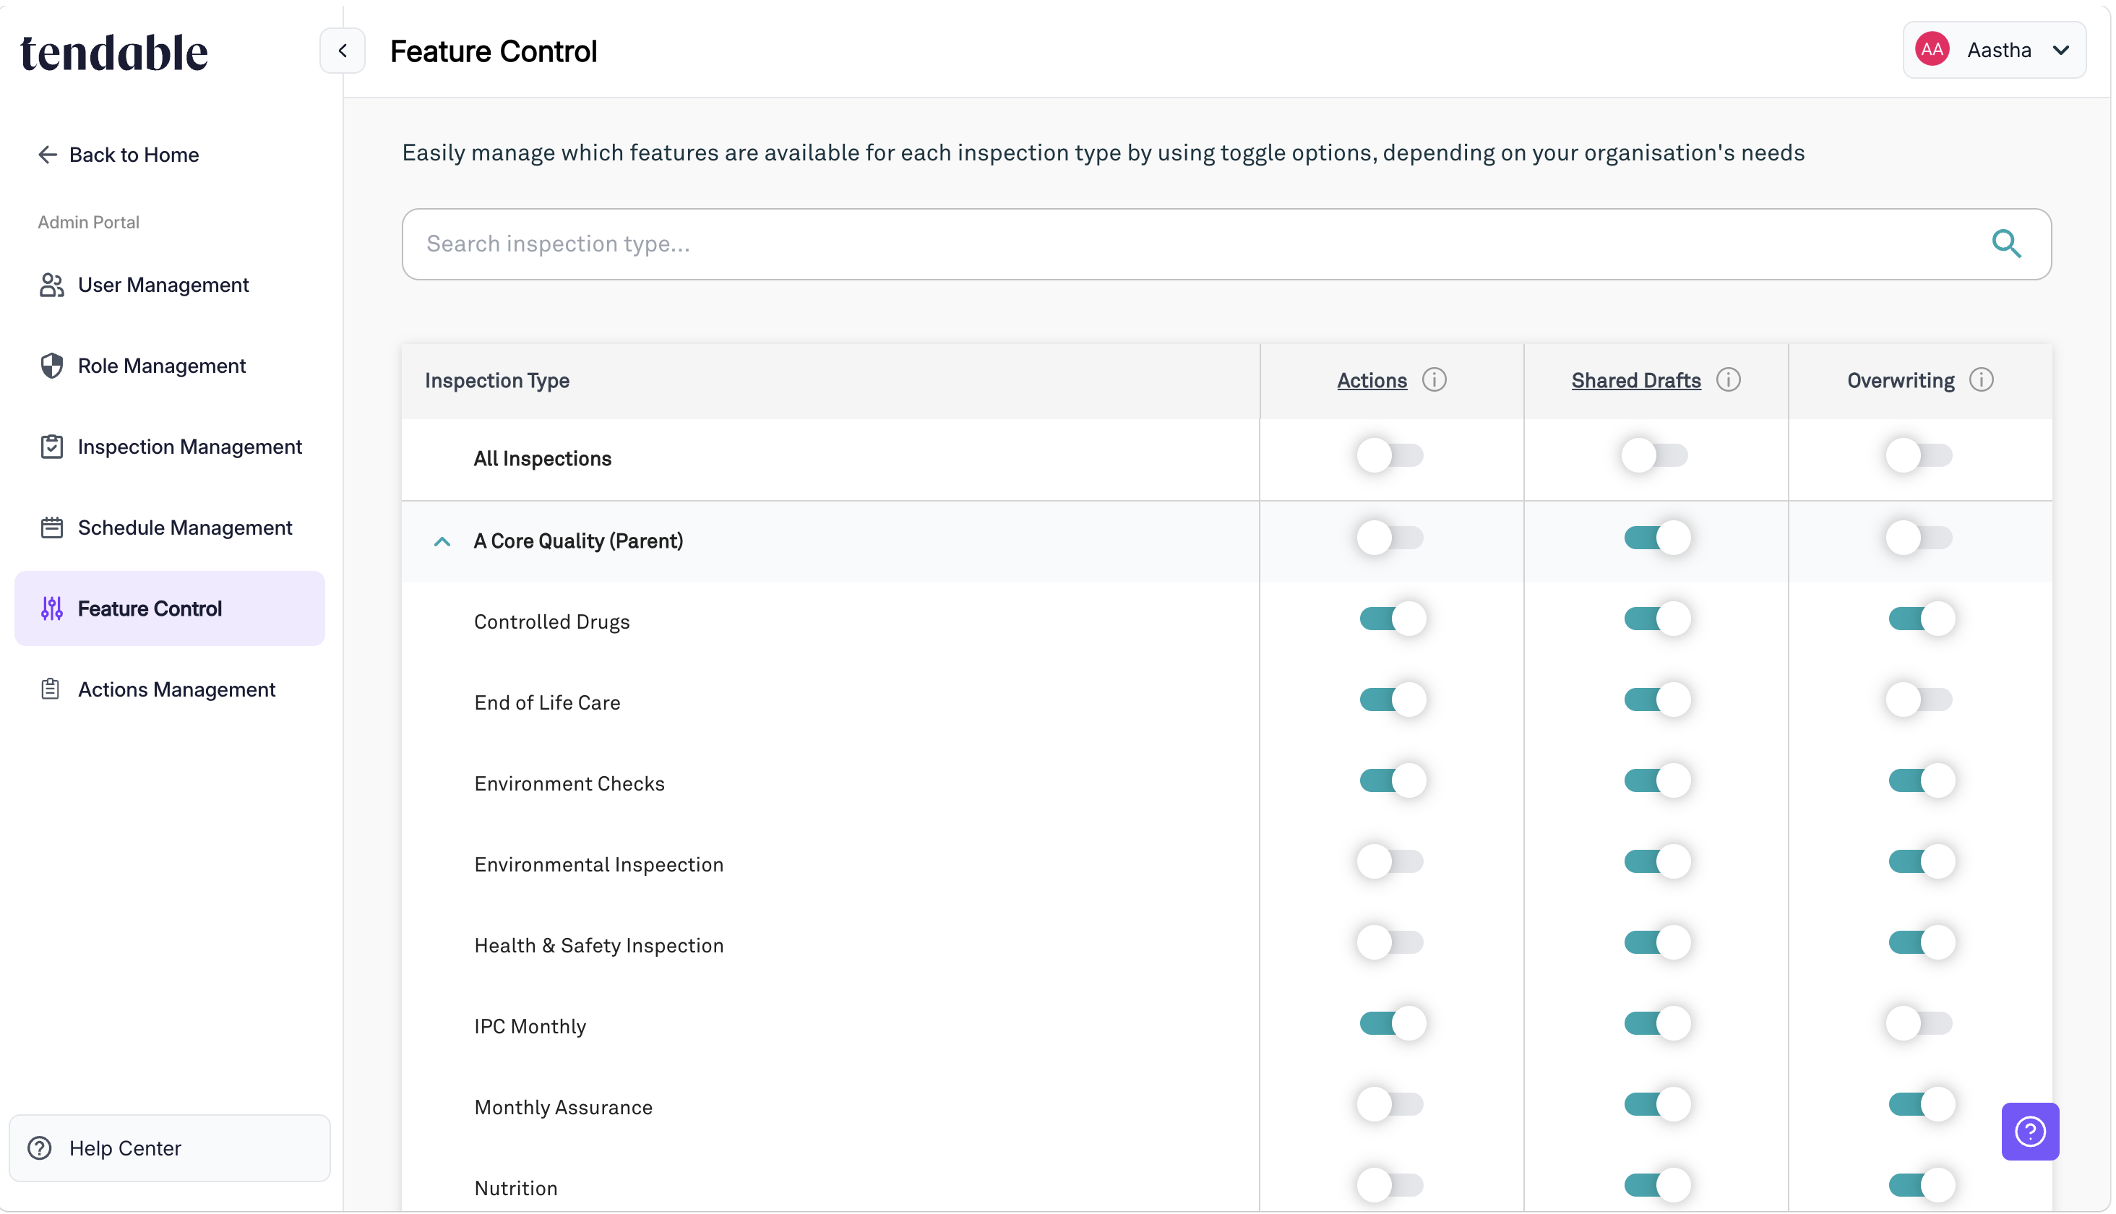
Task: Click the Overwriting column header
Action: (1900, 381)
